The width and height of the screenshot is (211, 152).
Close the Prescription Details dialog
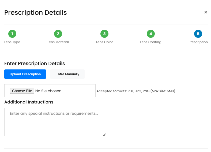[x=205, y=12]
